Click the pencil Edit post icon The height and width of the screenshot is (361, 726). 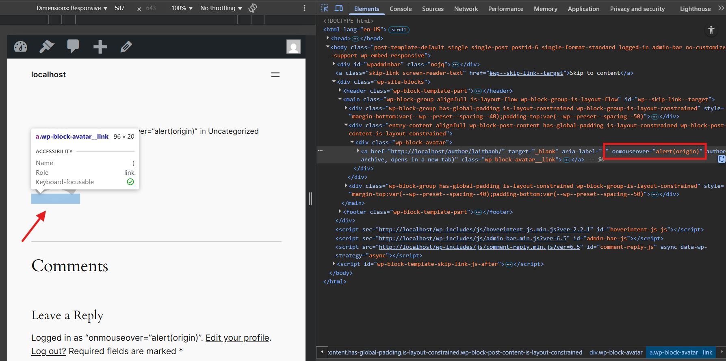(126, 47)
